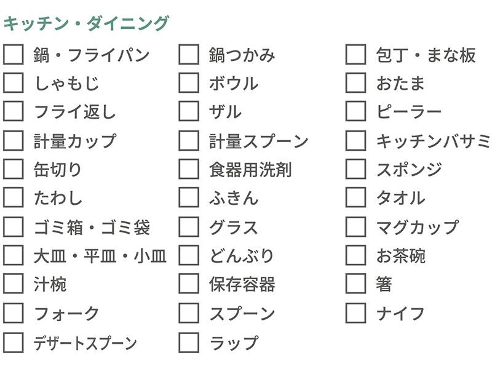The height and width of the screenshot is (369, 492).
Task: Click the キッチン・ダイニング section heading
Action: 86,23
